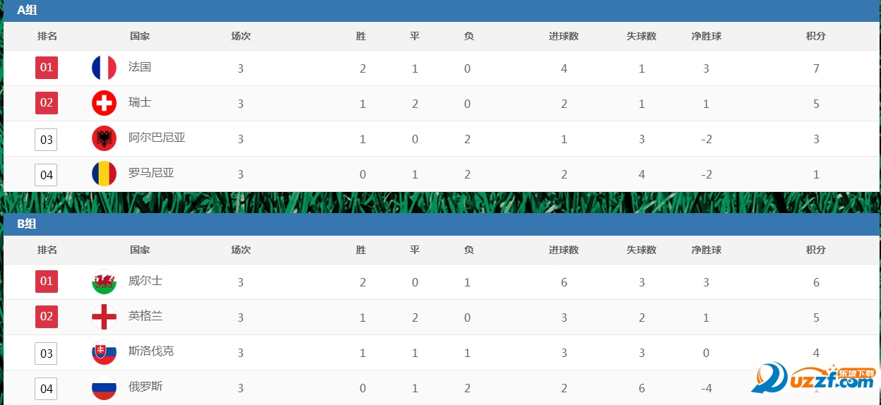
Task: Click the 04 rank badge for 俄罗斯
Action: point(46,388)
